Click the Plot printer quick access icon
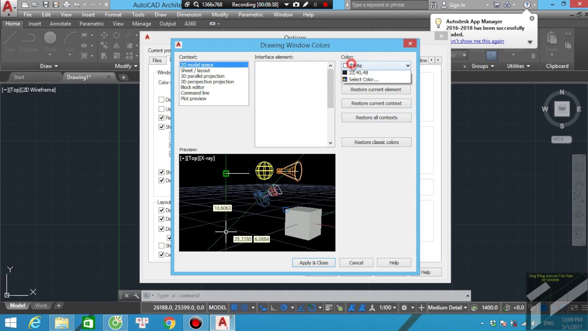This screenshot has width=588, height=331. 66,5
